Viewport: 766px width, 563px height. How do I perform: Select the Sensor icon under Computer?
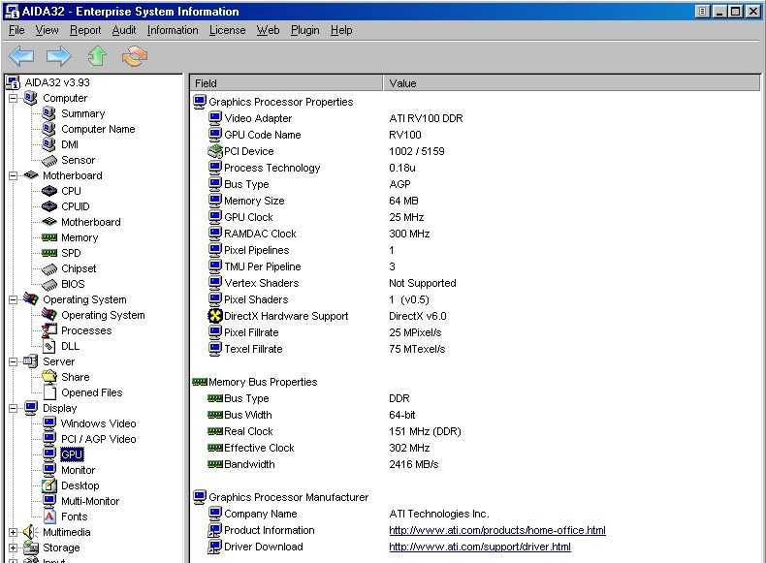[49, 160]
